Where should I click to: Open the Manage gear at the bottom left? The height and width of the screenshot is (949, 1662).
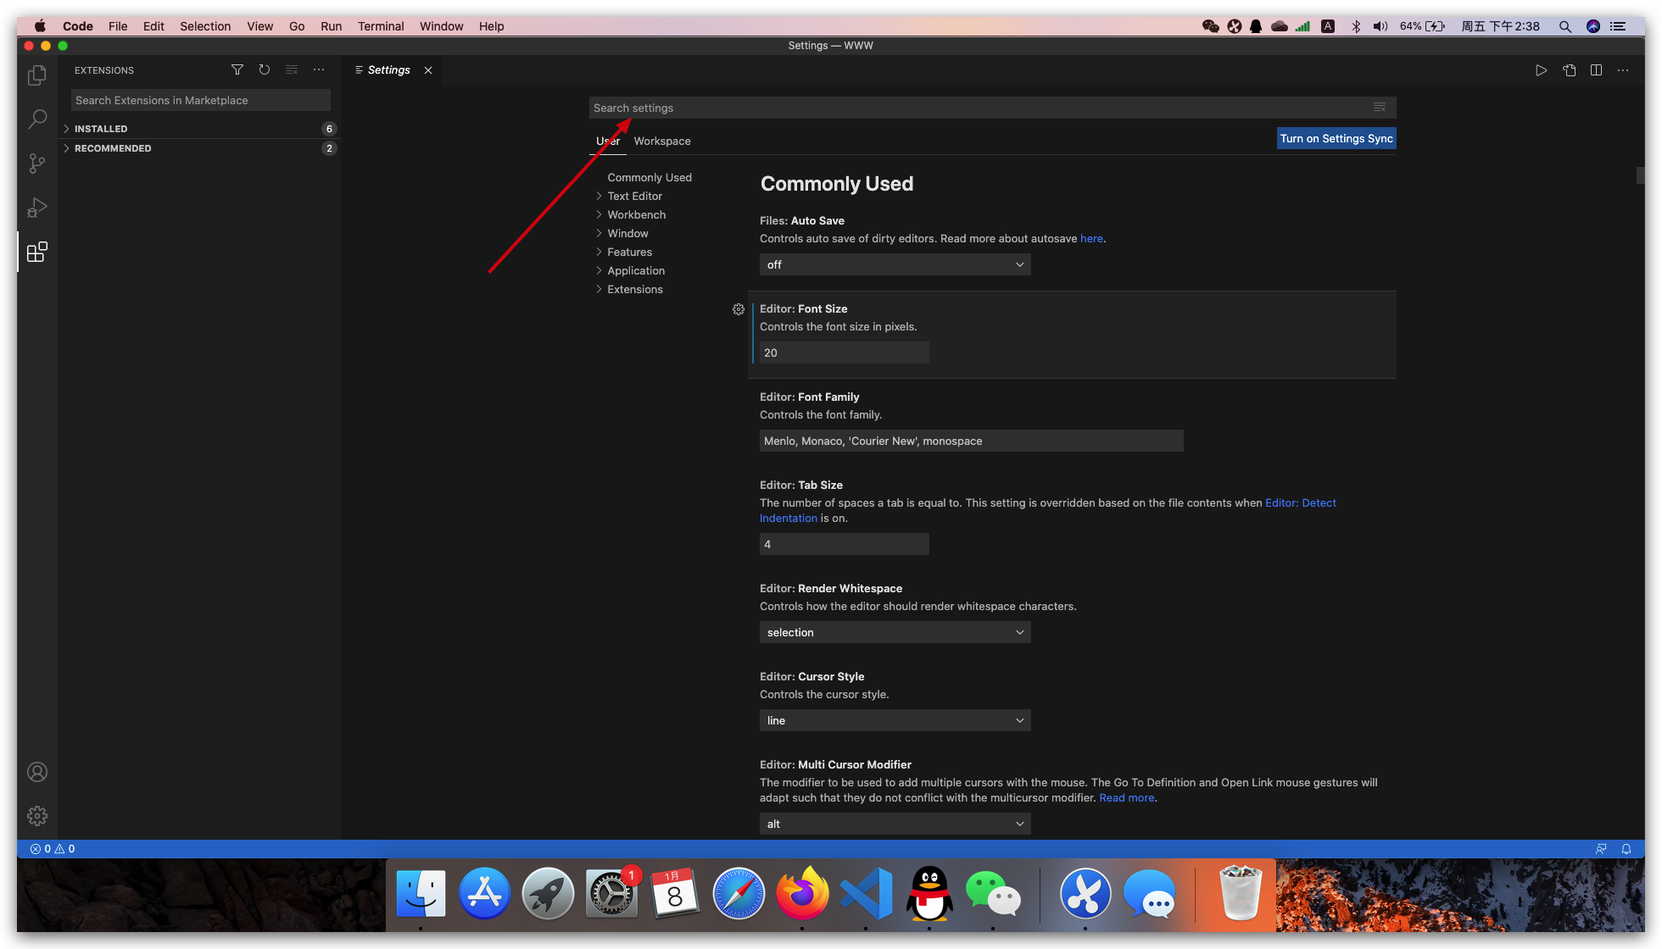point(36,815)
